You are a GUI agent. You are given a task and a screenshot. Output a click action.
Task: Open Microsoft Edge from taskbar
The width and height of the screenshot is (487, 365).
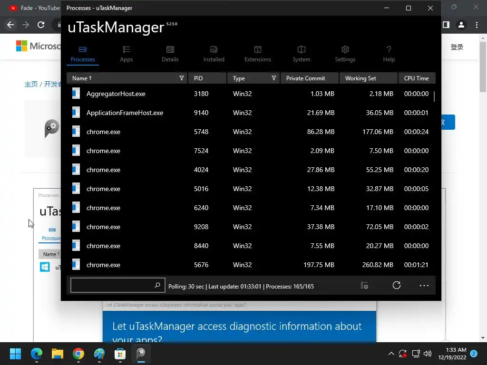36,354
